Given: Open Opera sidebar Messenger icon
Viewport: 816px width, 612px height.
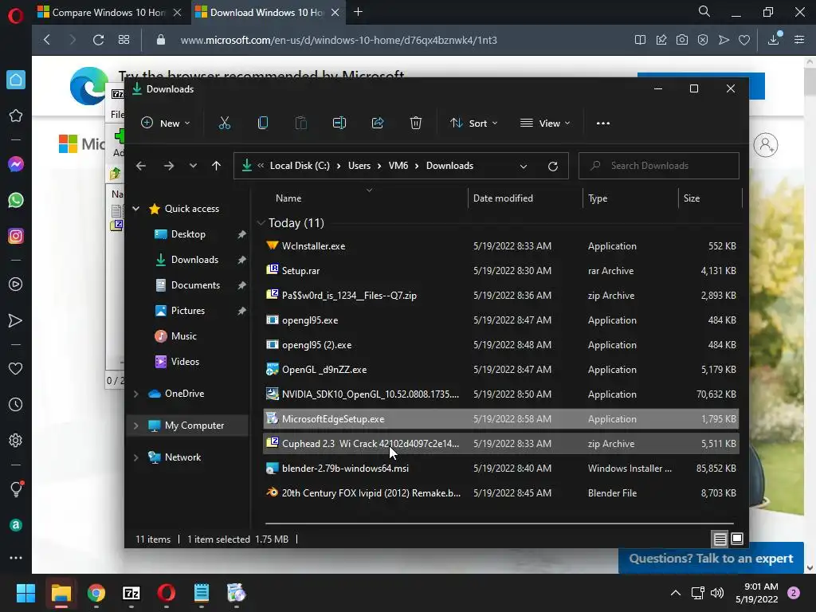Looking at the screenshot, I should pos(16,164).
